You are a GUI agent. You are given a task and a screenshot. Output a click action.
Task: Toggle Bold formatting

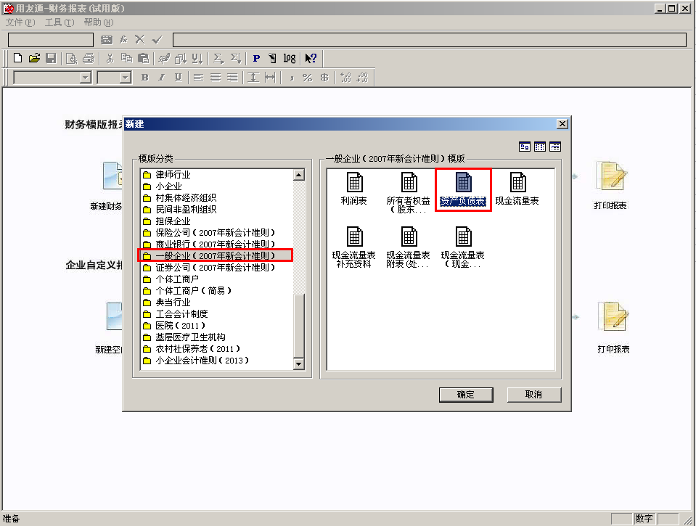pos(144,78)
